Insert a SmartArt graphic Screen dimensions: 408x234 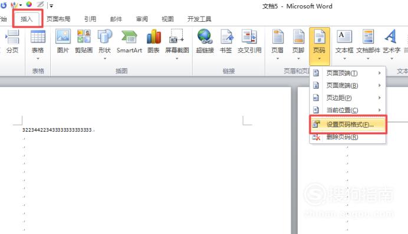click(129, 42)
